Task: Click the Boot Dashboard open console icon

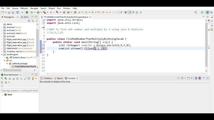Action: pos(17,79)
